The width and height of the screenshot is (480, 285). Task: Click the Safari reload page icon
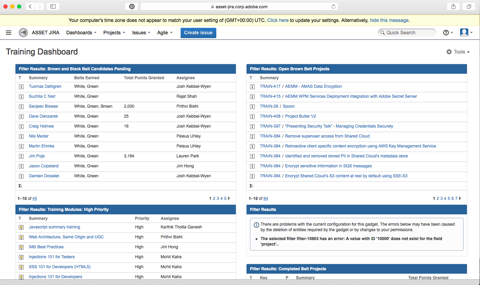click(333, 7)
